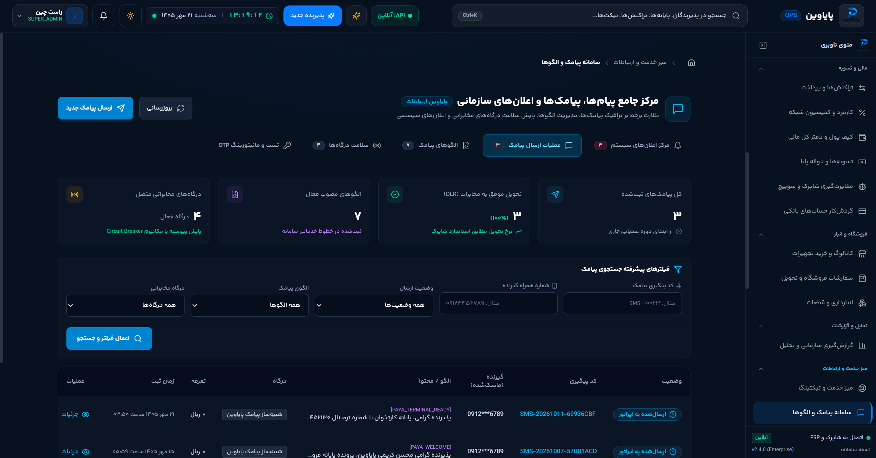The height and width of the screenshot is (458, 876).
Task: Switch to مرکز اعلان‌های سیستم tab
Action: click(638, 145)
